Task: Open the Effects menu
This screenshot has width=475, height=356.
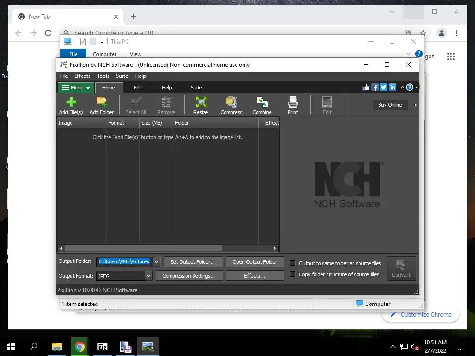Action: click(83, 76)
